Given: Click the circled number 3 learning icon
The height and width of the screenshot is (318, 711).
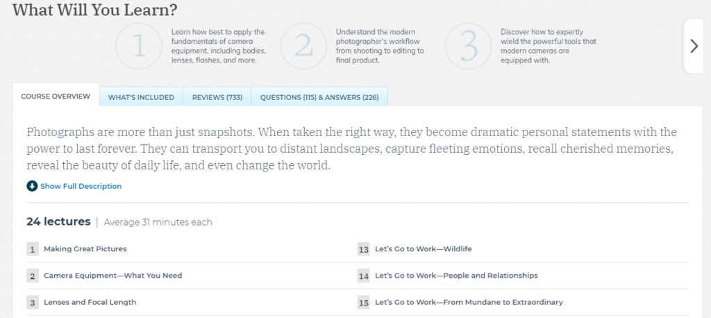Looking at the screenshot, I should click(469, 46).
